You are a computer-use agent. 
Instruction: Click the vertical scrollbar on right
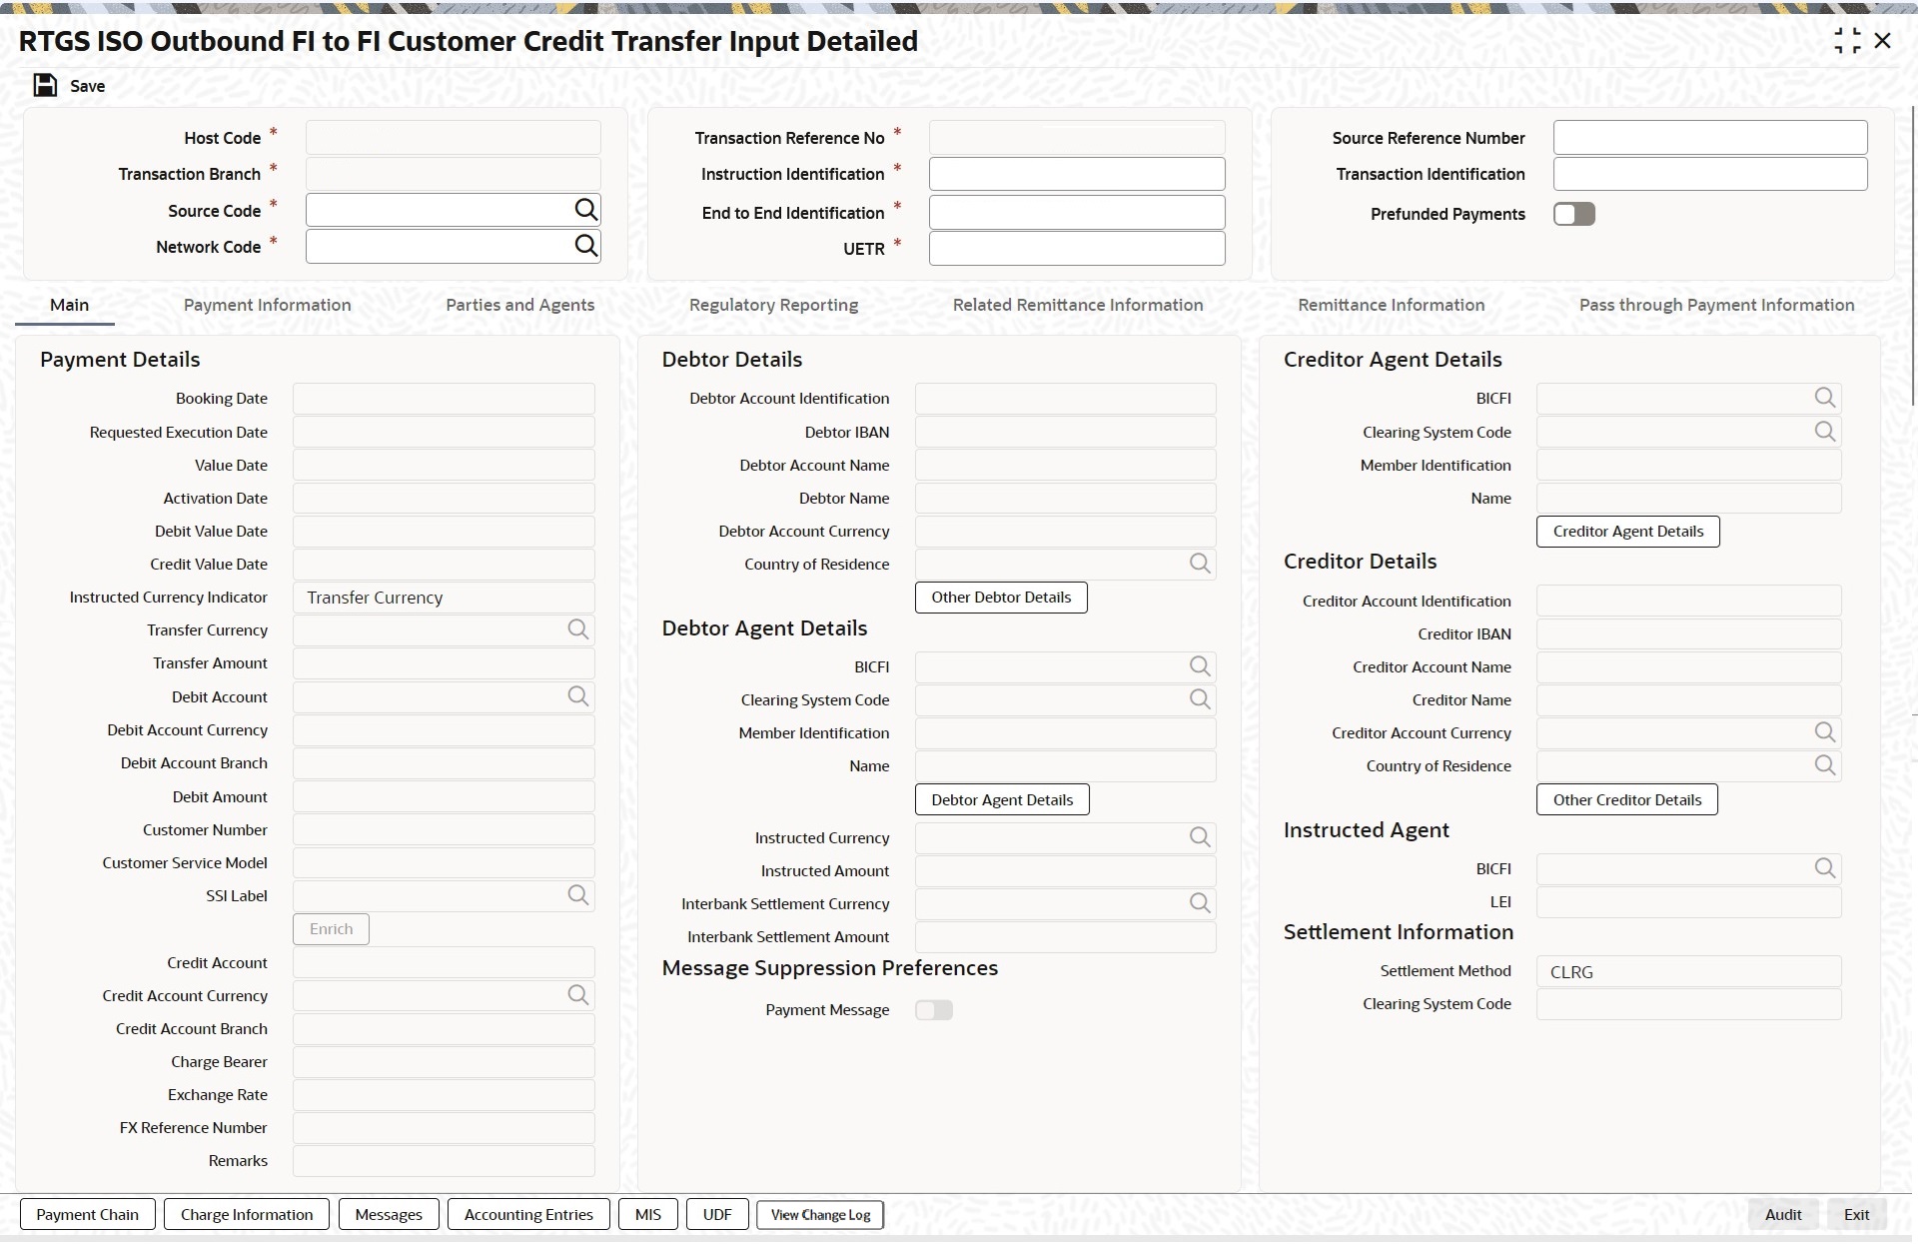coord(1913,255)
